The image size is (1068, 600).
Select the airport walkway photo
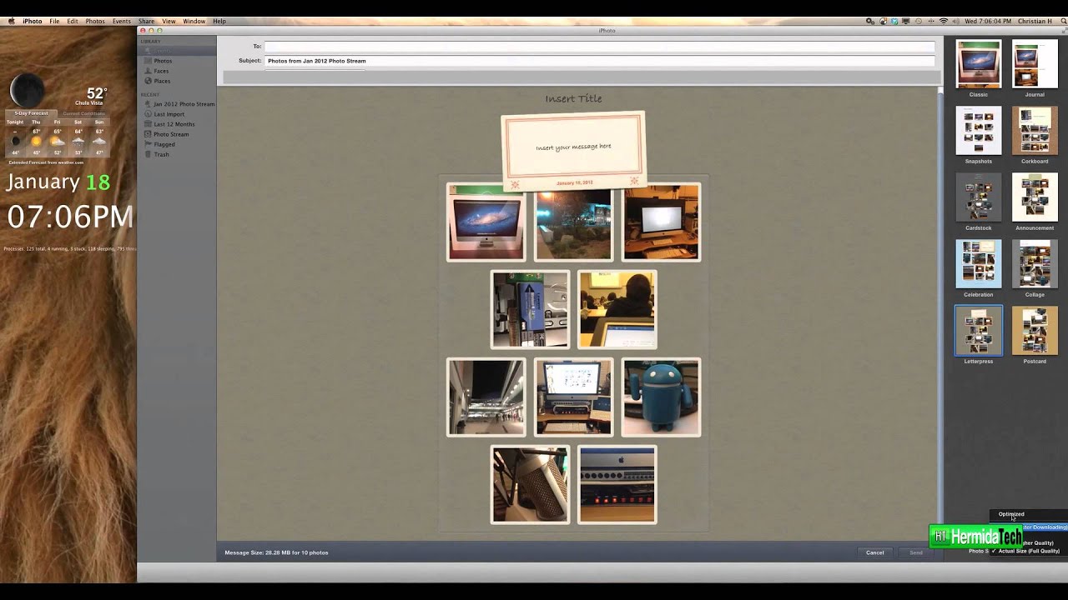pyautogui.click(x=486, y=397)
